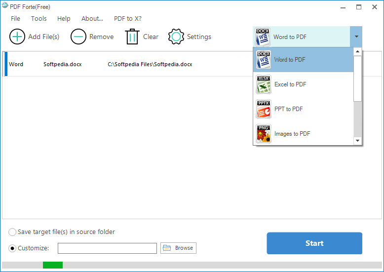Click the DOCX icon beside Word to PDF in the list

264,60
